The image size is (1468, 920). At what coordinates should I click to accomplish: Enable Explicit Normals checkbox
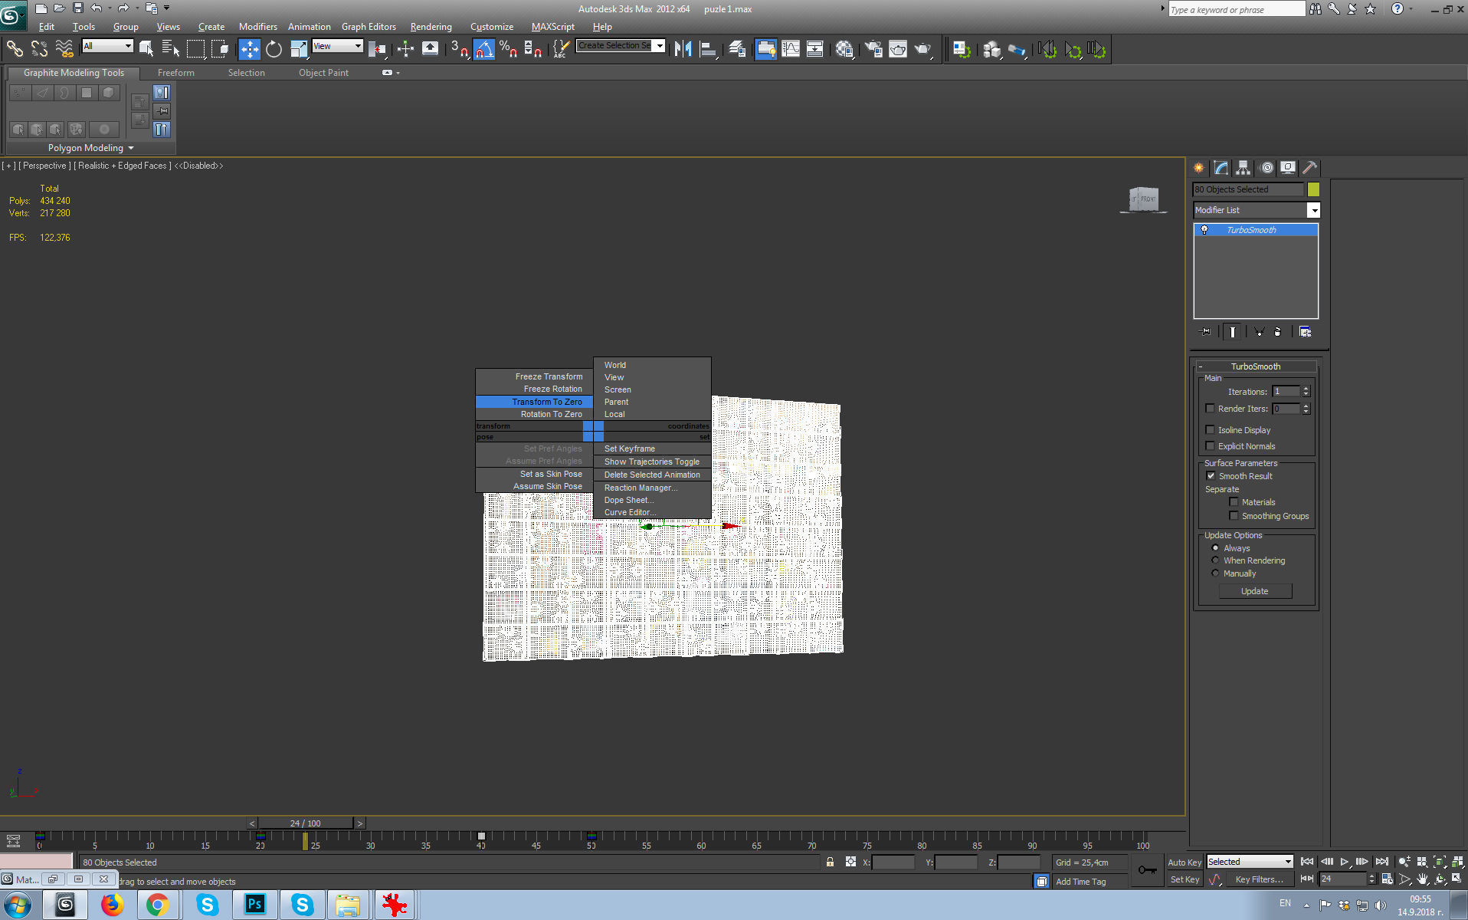pos(1211,446)
